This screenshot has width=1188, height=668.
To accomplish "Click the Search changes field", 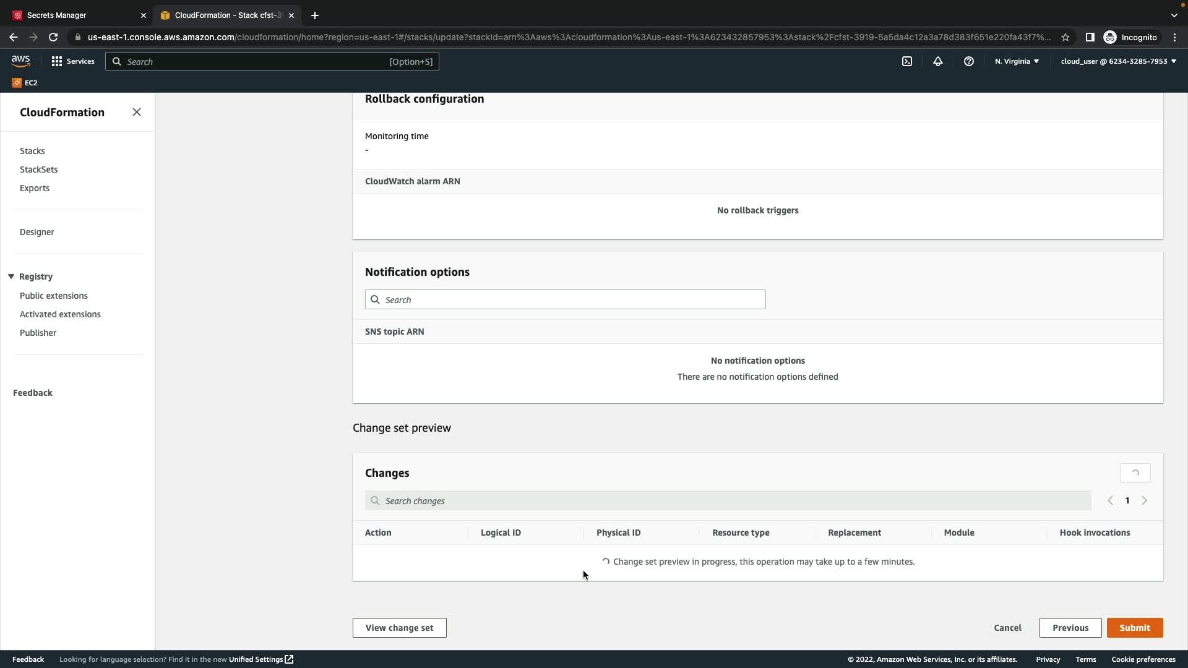I will coord(728,501).
